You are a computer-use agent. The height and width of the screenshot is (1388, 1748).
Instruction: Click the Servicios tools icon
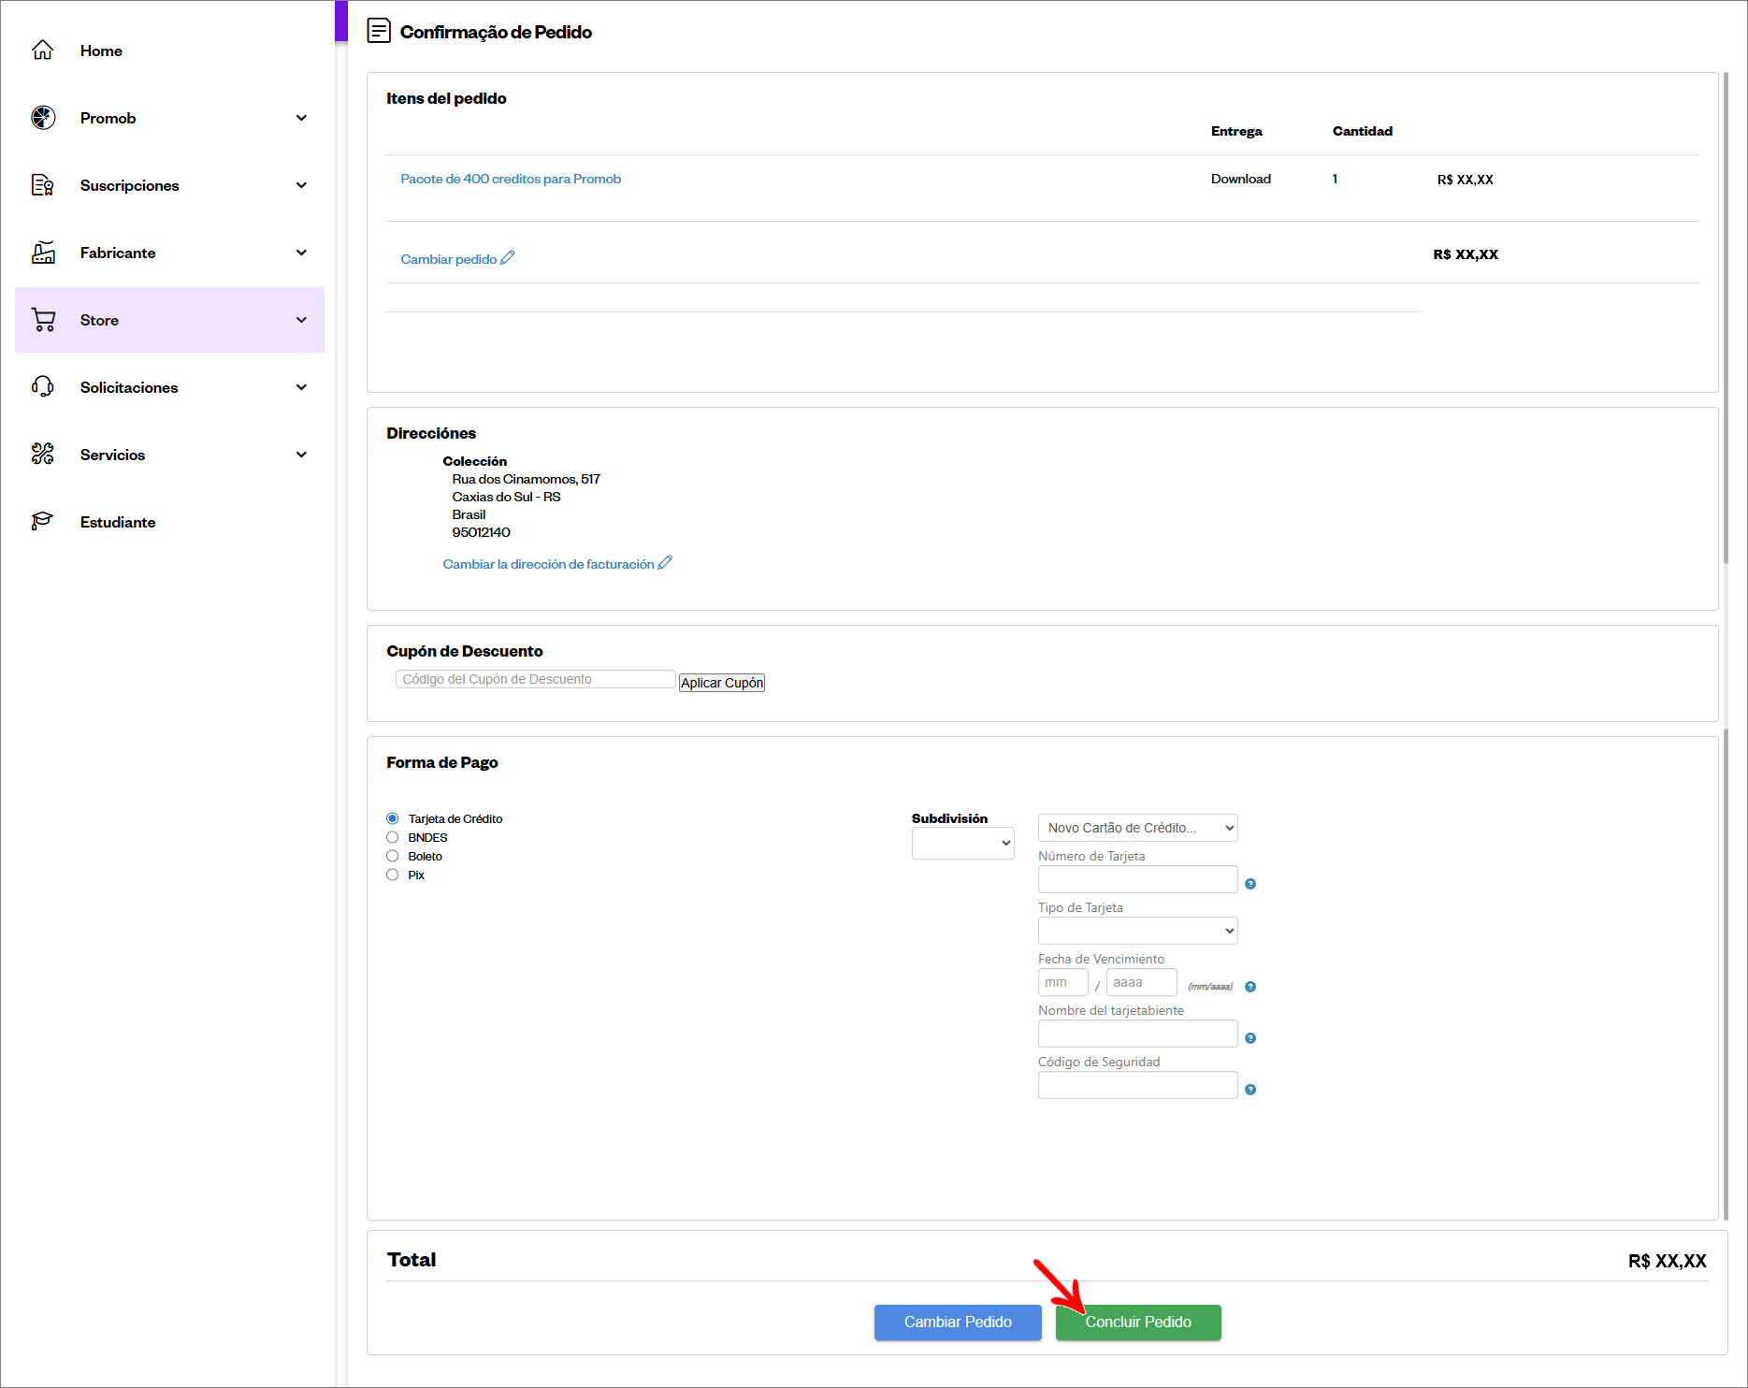tap(43, 455)
